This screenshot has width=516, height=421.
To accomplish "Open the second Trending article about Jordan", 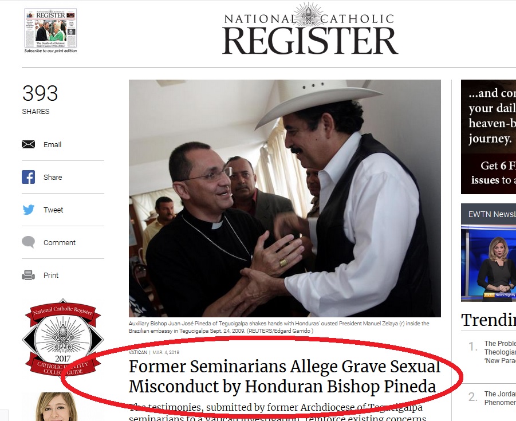I will [x=500, y=398].
